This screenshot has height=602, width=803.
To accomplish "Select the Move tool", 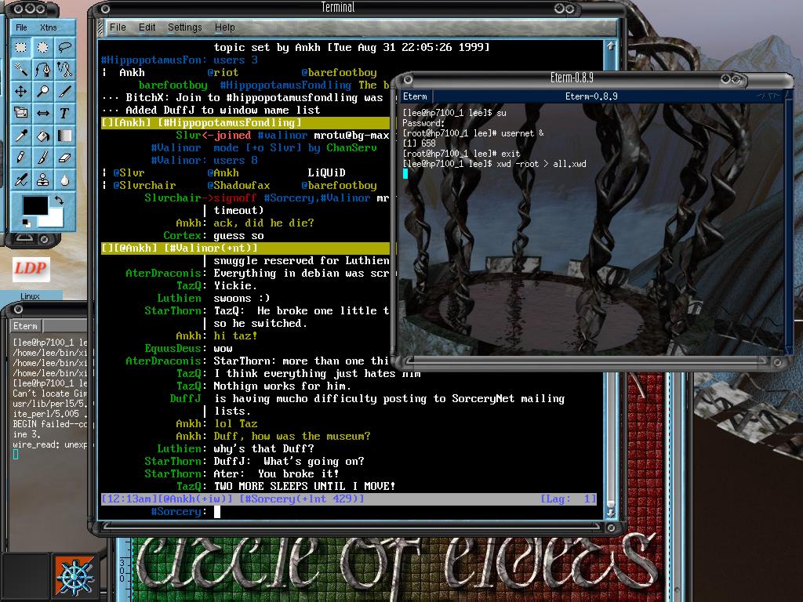I will tap(21, 91).
